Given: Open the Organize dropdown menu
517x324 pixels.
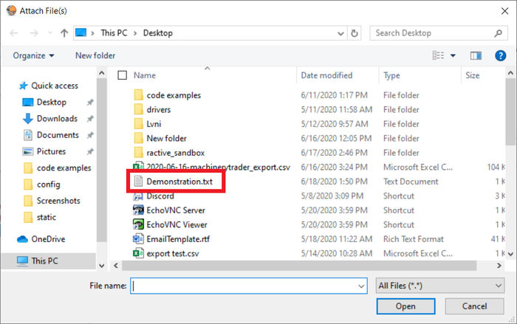Looking at the screenshot, I should point(33,55).
